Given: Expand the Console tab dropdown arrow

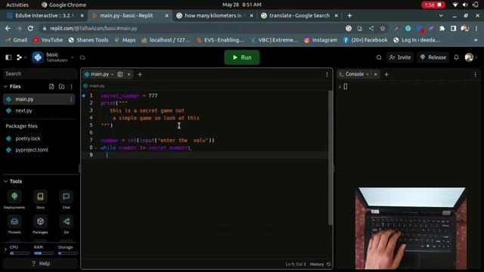Looking at the screenshot, I should point(368,74).
